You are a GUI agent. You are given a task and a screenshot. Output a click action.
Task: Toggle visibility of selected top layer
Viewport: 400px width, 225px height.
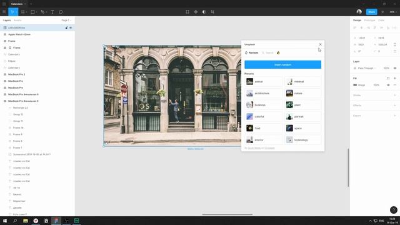(x=71, y=27)
